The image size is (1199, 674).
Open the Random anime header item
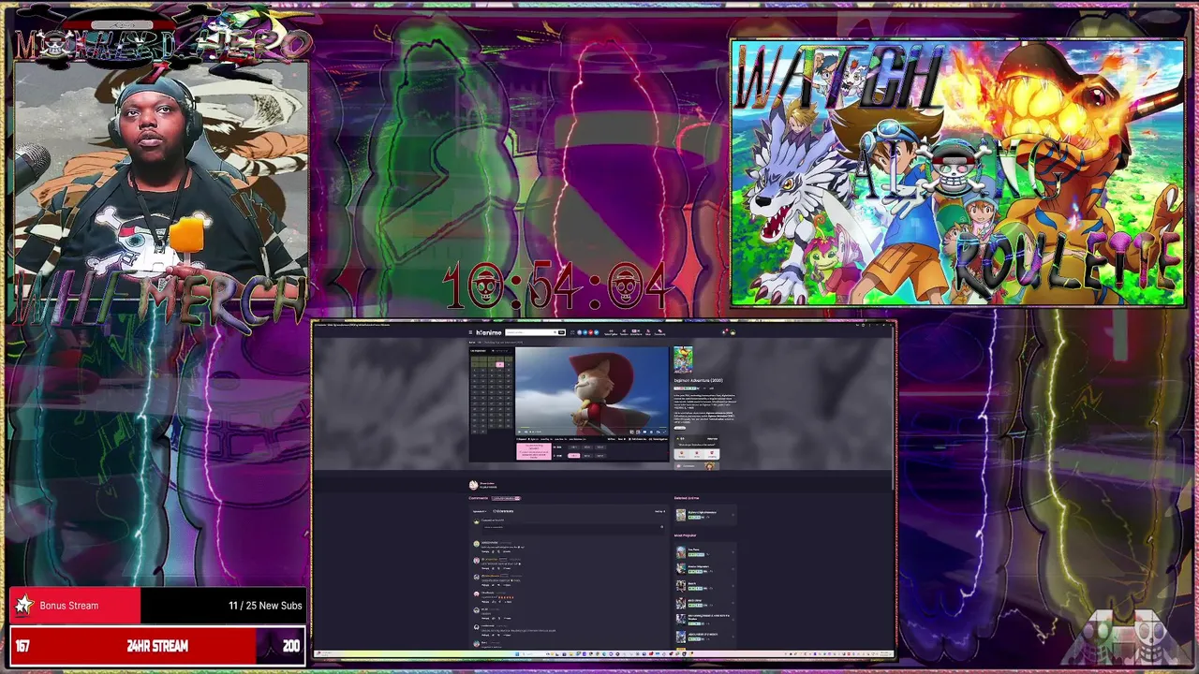tap(624, 332)
